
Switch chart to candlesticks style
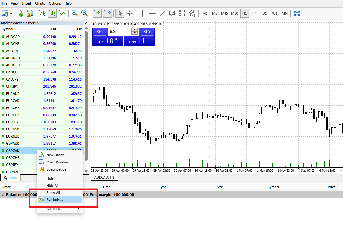(x=52, y=13)
